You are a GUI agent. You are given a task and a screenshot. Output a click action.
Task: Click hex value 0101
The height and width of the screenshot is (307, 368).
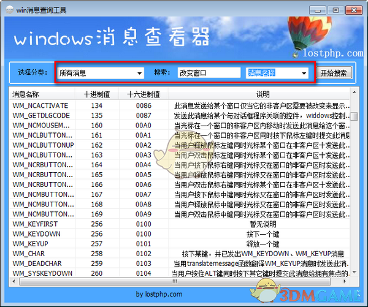coord(144,244)
